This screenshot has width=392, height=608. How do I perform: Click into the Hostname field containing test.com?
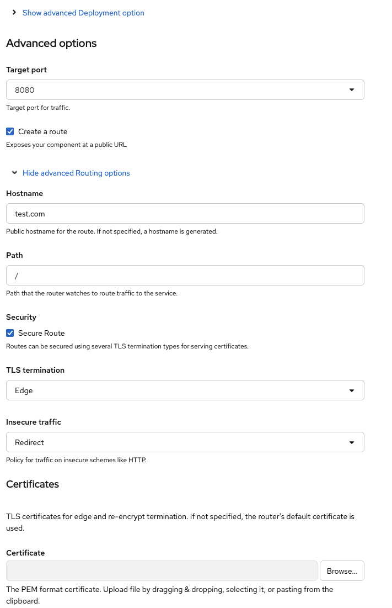pos(185,214)
